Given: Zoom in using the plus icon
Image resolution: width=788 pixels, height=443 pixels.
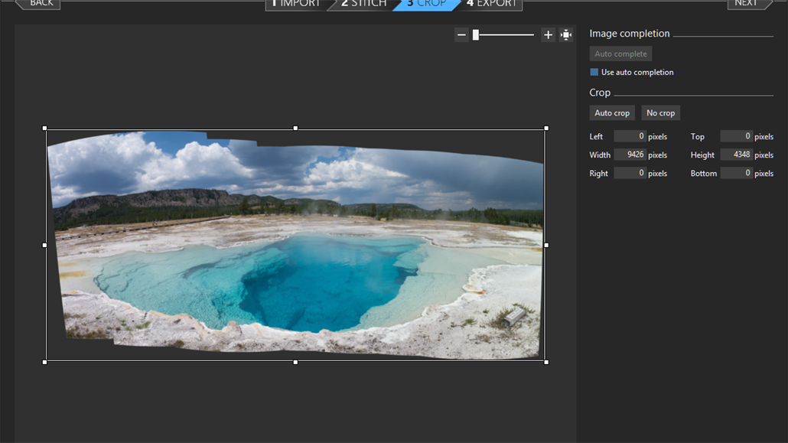Looking at the screenshot, I should click(x=548, y=34).
